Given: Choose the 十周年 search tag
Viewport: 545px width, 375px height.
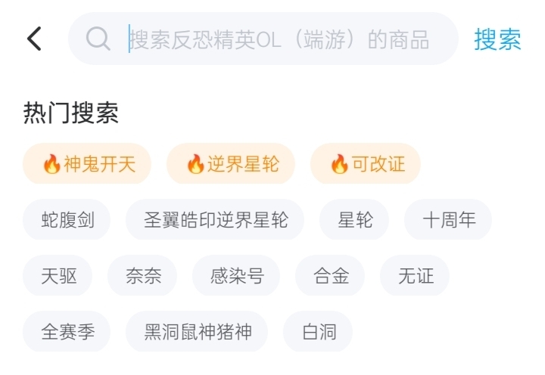Looking at the screenshot, I should click(449, 220).
